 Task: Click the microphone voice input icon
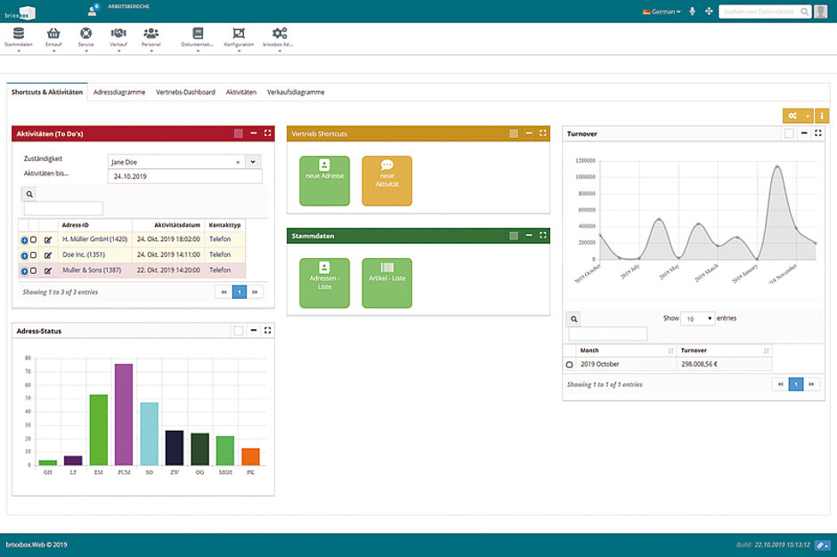click(692, 12)
